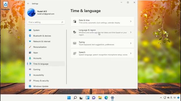Viewport: 181px width, 101px height.
Task: Click the Typing keyboard icon
Action: pos(75,43)
